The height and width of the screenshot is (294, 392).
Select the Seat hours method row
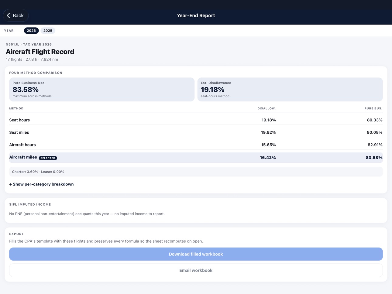tap(196, 120)
